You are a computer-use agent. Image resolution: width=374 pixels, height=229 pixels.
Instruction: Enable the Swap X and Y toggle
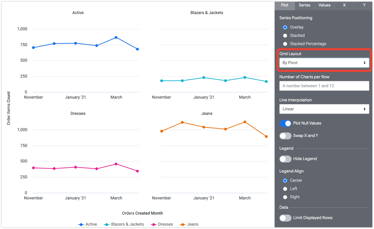[285, 136]
